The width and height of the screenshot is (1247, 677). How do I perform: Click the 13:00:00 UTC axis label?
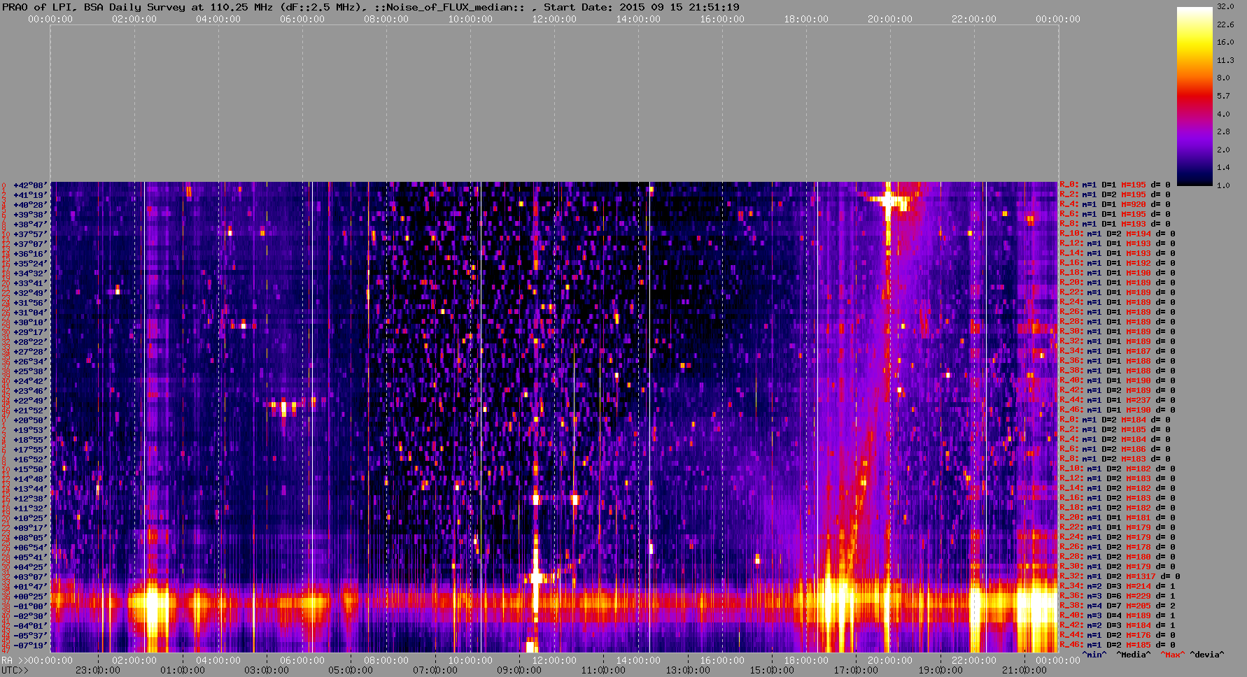(x=687, y=670)
